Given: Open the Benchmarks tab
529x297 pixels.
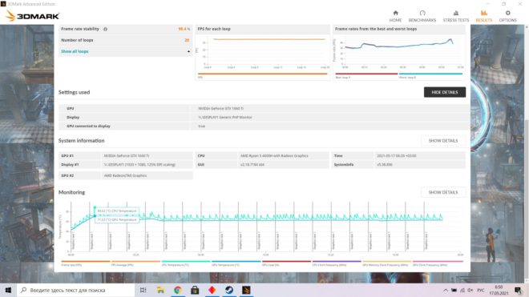Looking at the screenshot, I should click(x=422, y=16).
